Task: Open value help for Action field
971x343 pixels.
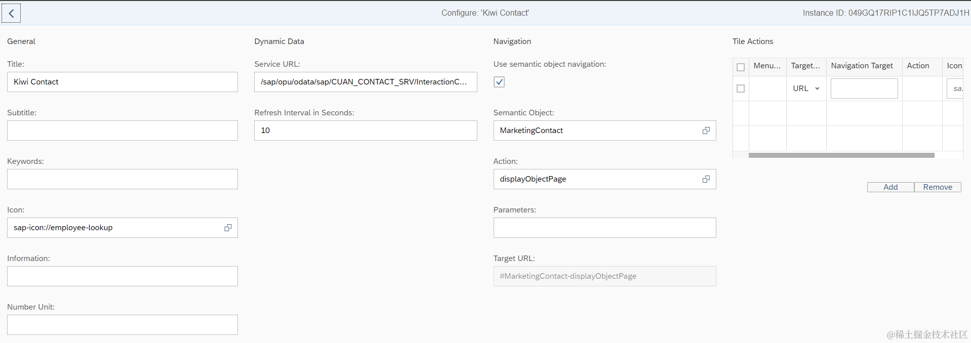Action: [x=706, y=179]
